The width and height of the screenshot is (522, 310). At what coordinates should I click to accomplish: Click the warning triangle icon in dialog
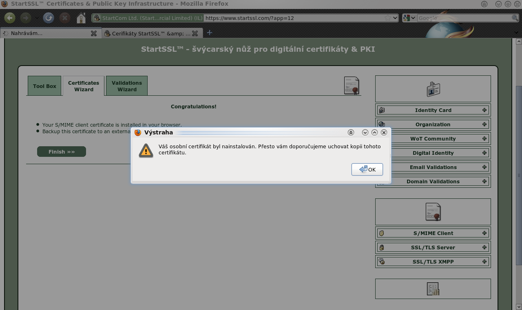[x=146, y=150]
